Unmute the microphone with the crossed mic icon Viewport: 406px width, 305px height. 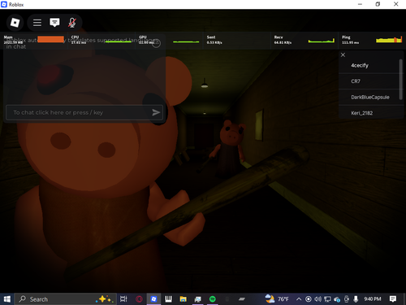[71, 23]
